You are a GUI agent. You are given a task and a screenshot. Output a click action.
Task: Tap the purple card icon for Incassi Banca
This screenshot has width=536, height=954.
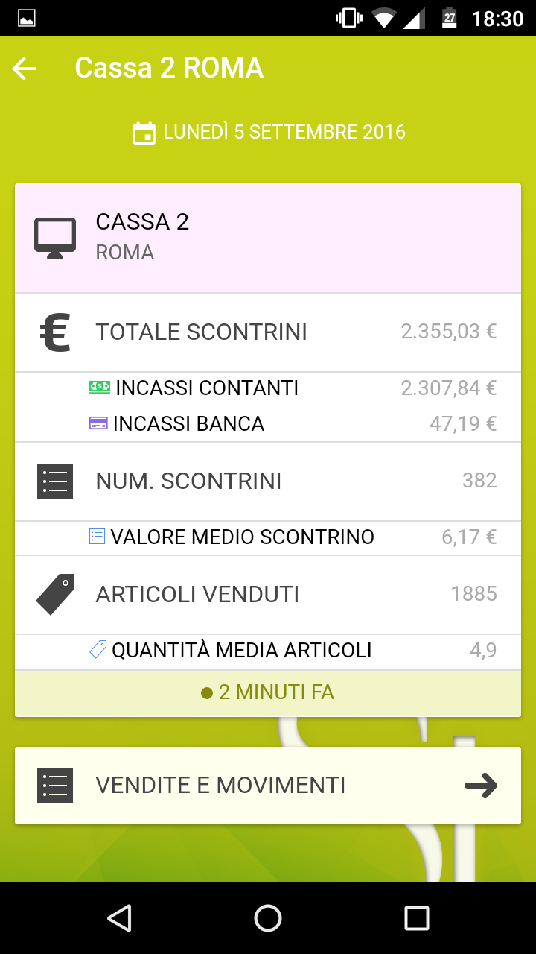98,423
